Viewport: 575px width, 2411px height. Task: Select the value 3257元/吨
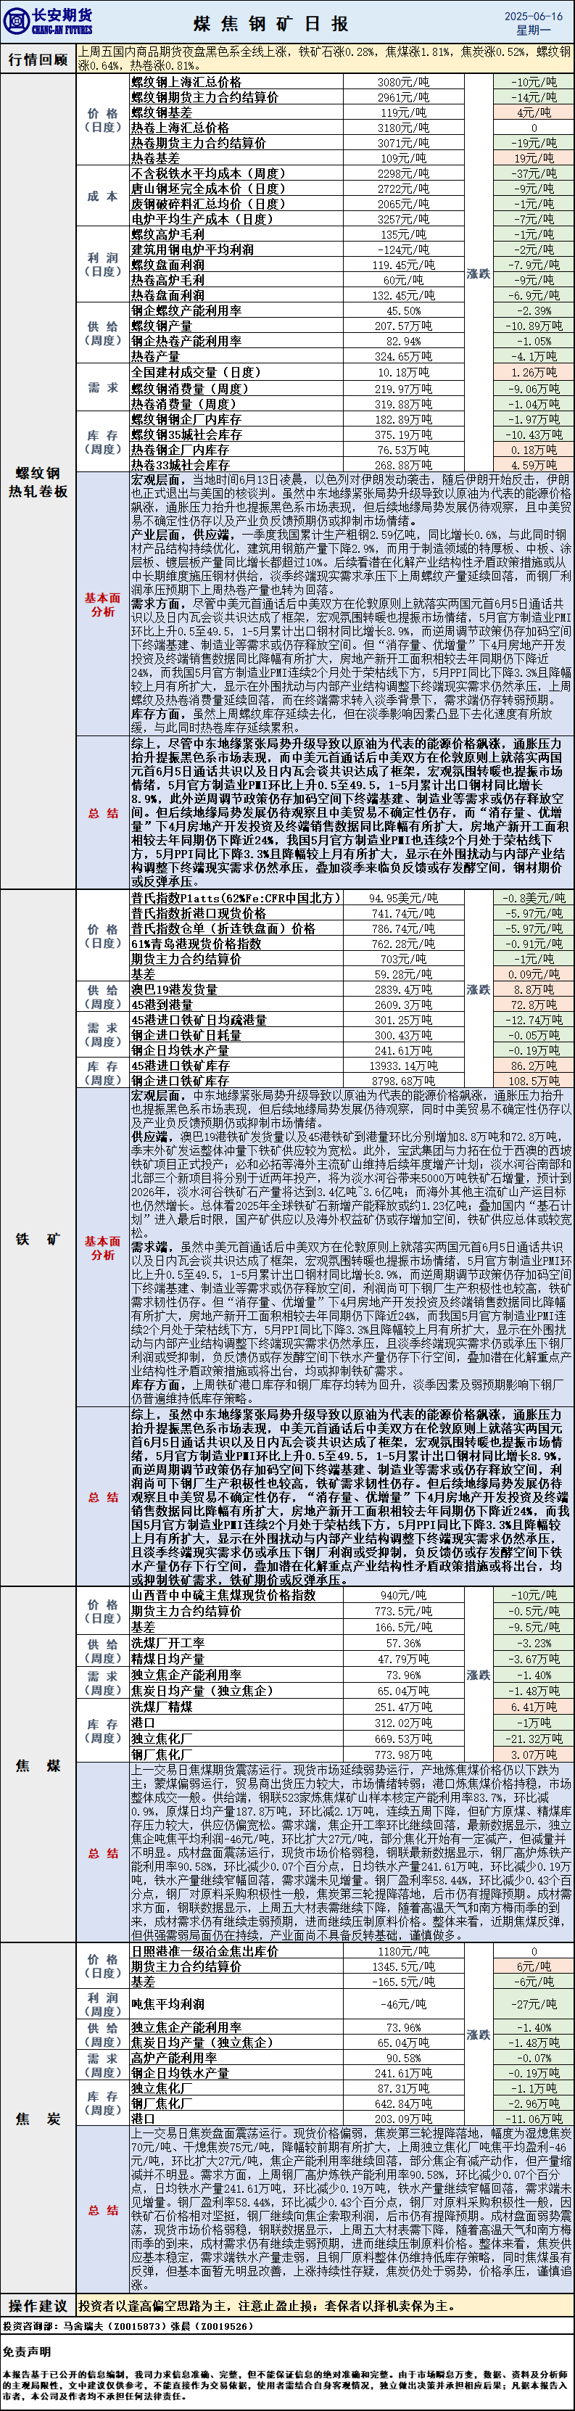pyautogui.click(x=403, y=219)
